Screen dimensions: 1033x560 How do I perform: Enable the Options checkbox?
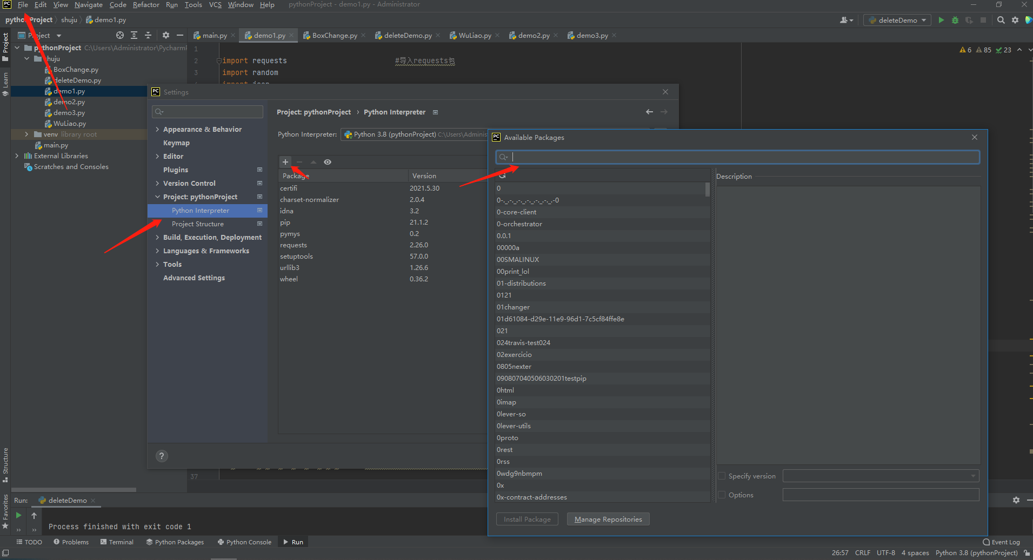click(x=722, y=495)
